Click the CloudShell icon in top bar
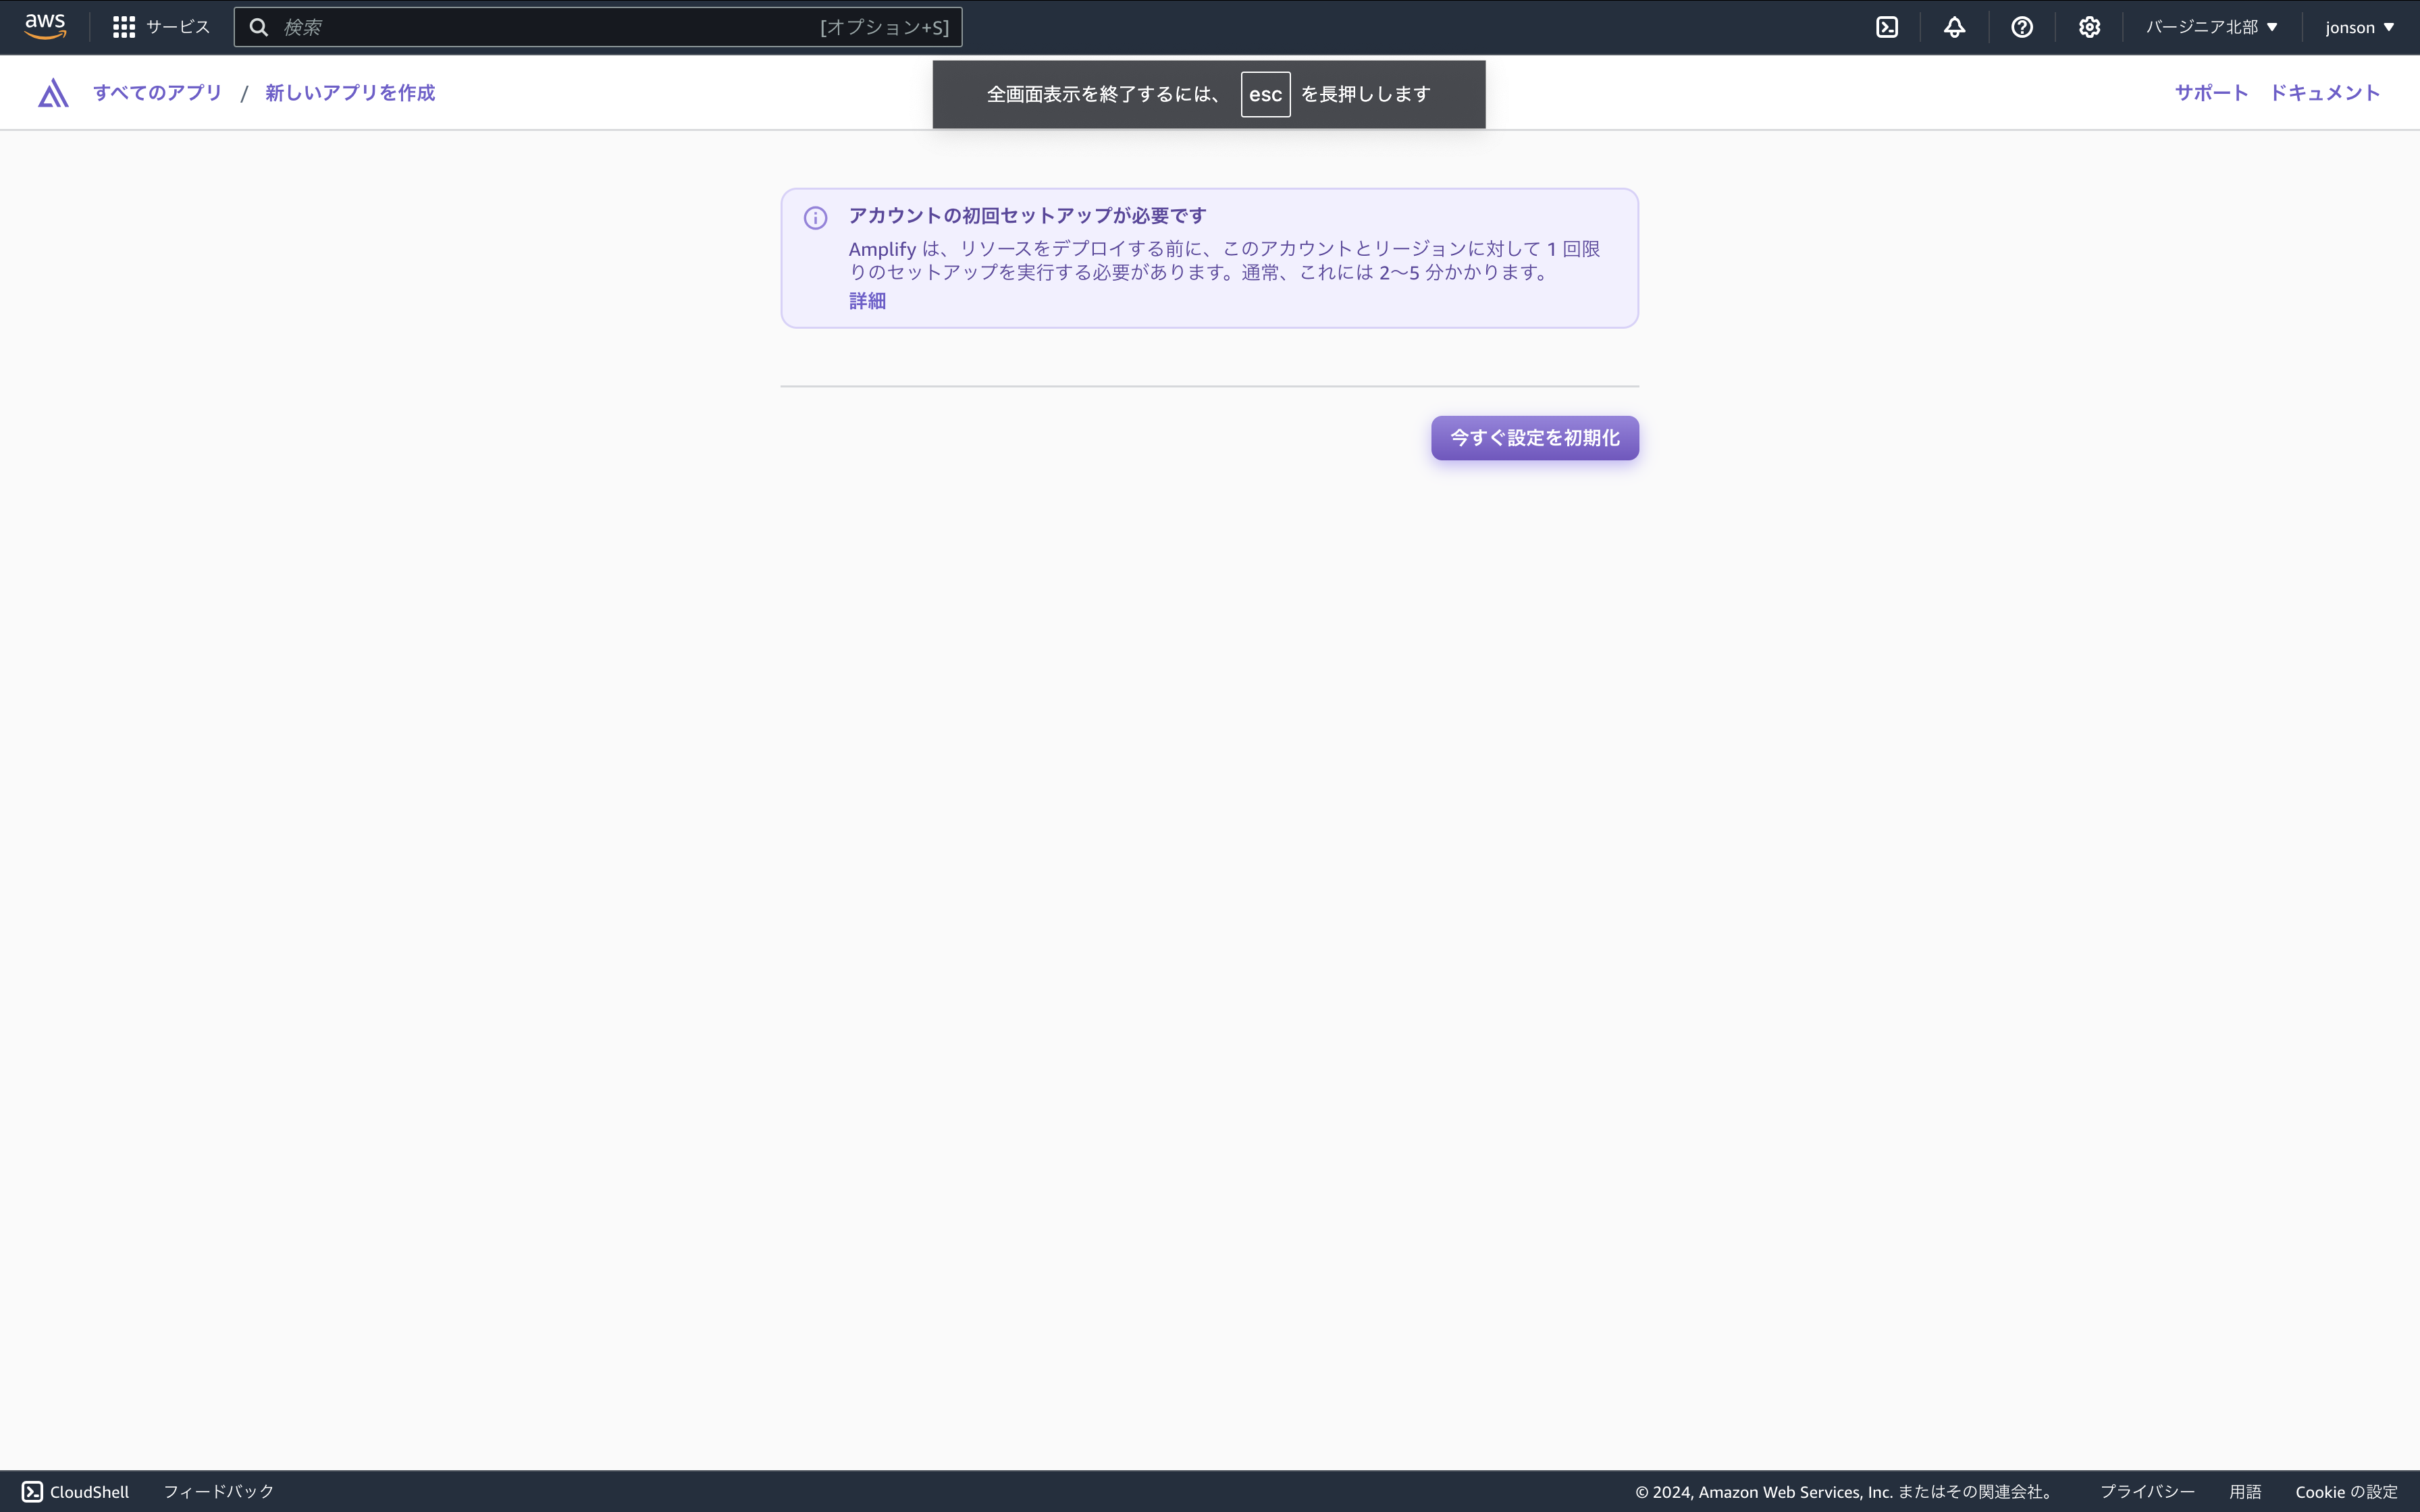 coord(1887,27)
